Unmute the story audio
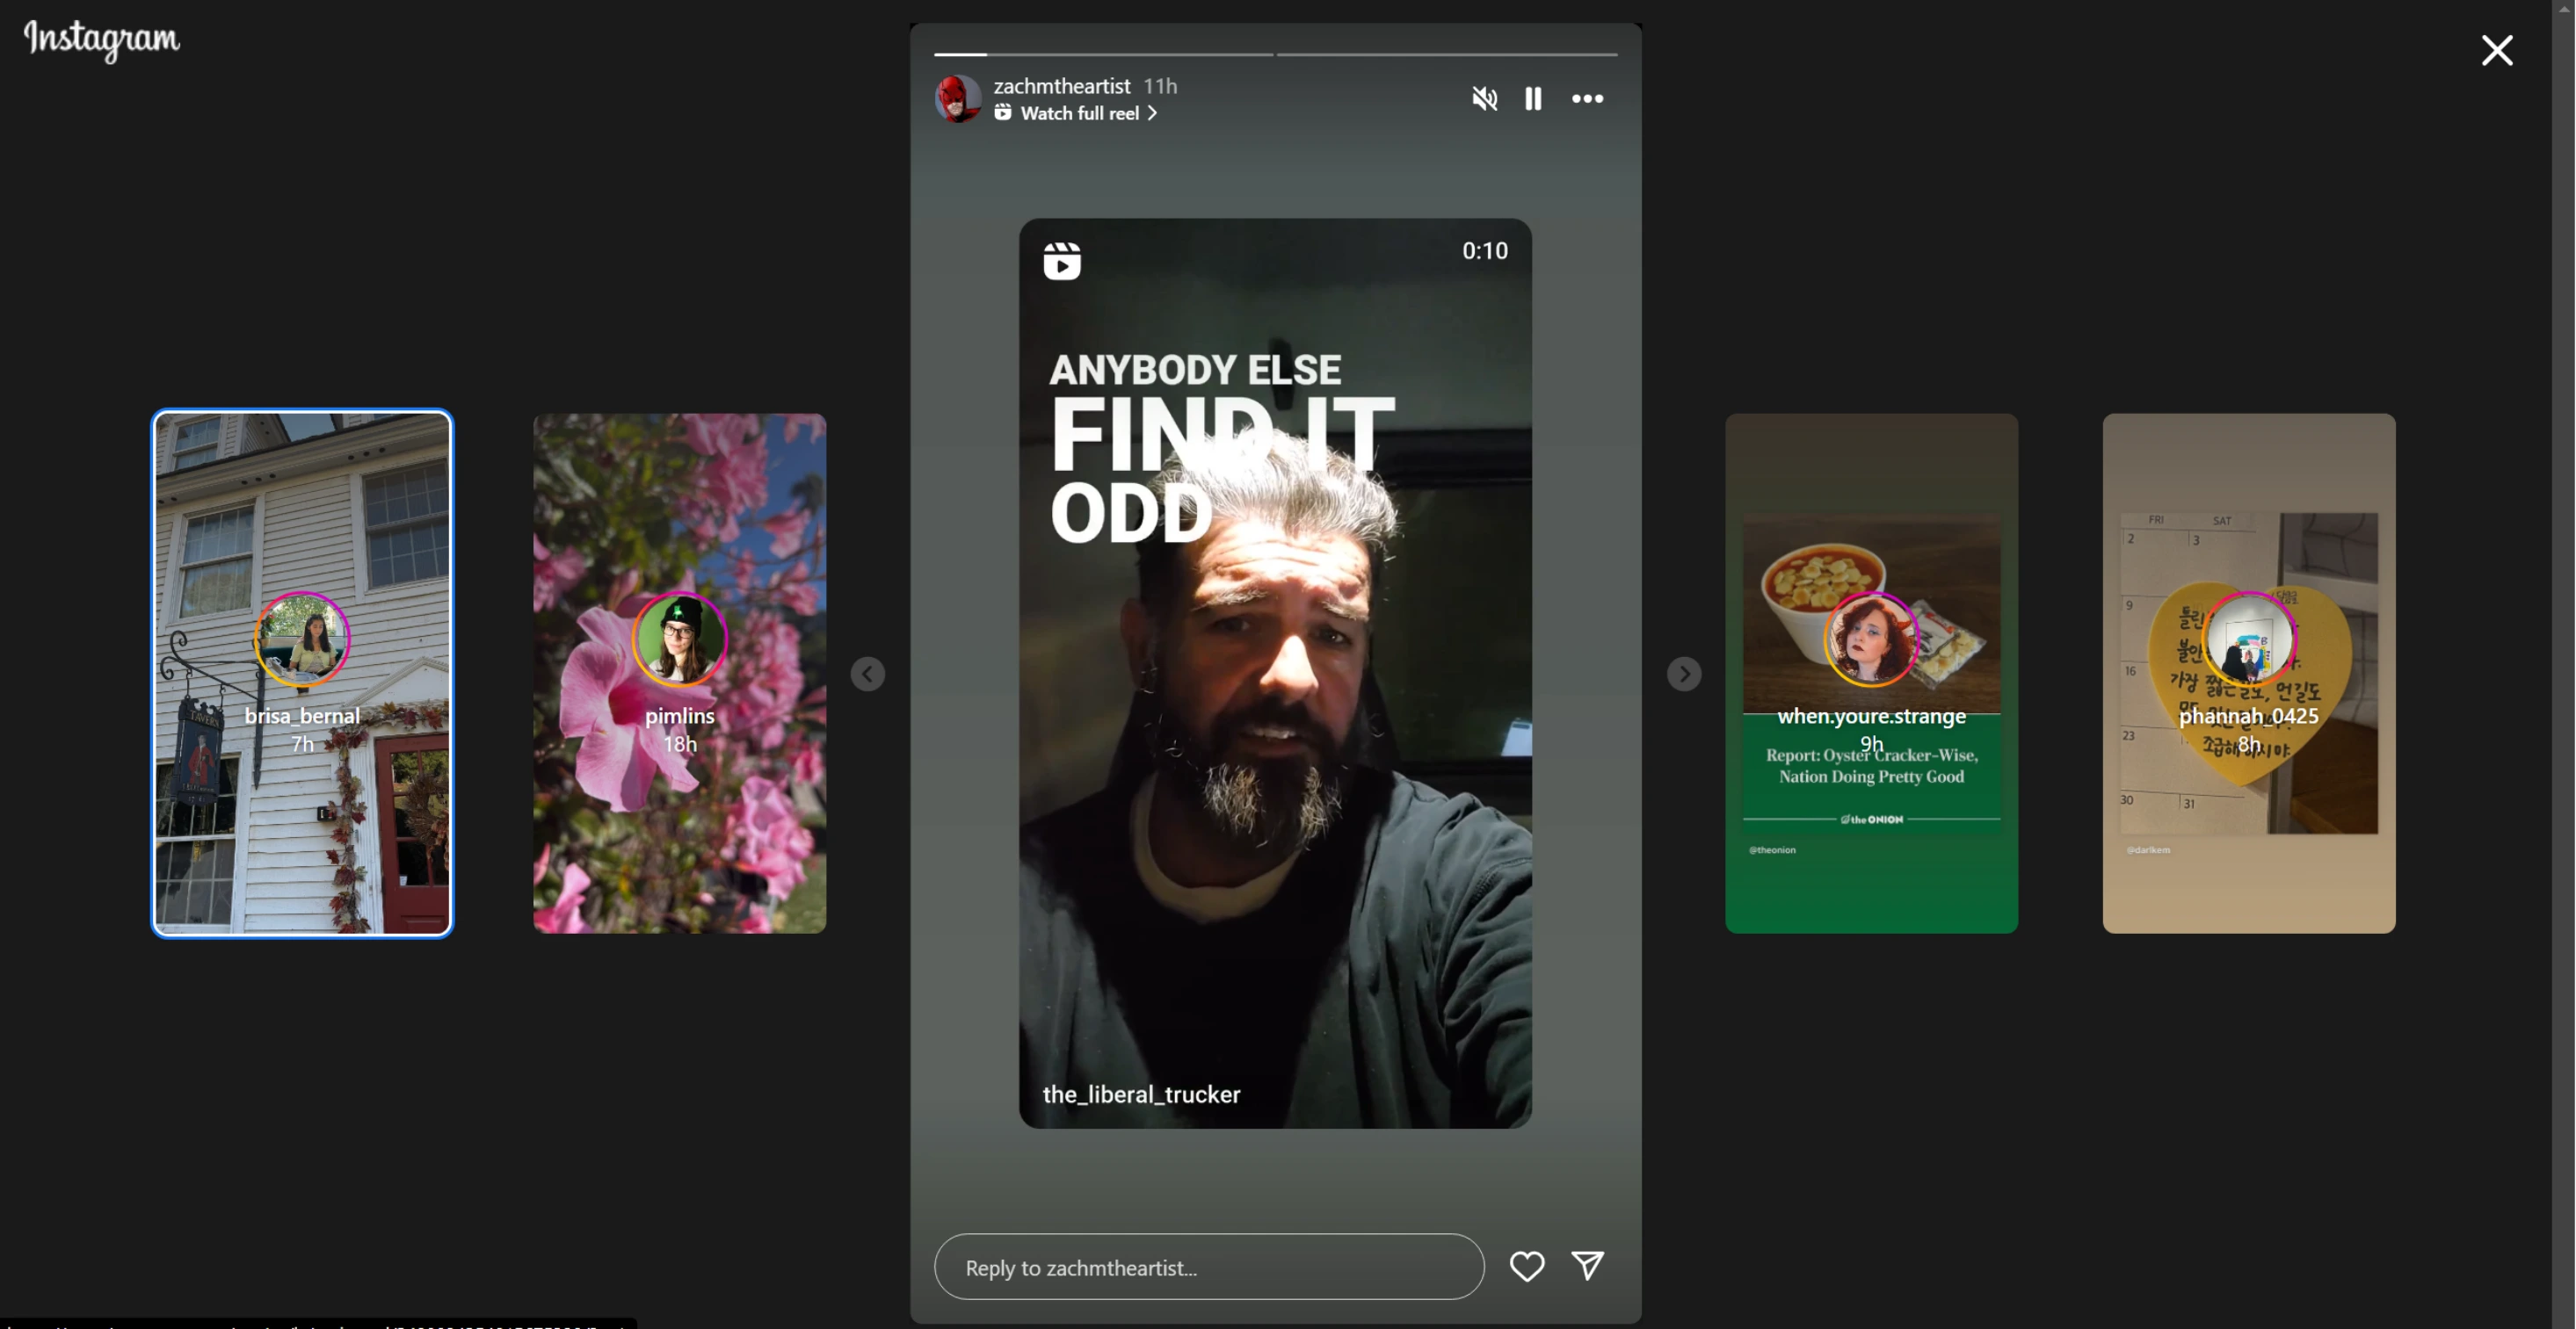The height and width of the screenshot is (1329, 2576). (1484, 98)
